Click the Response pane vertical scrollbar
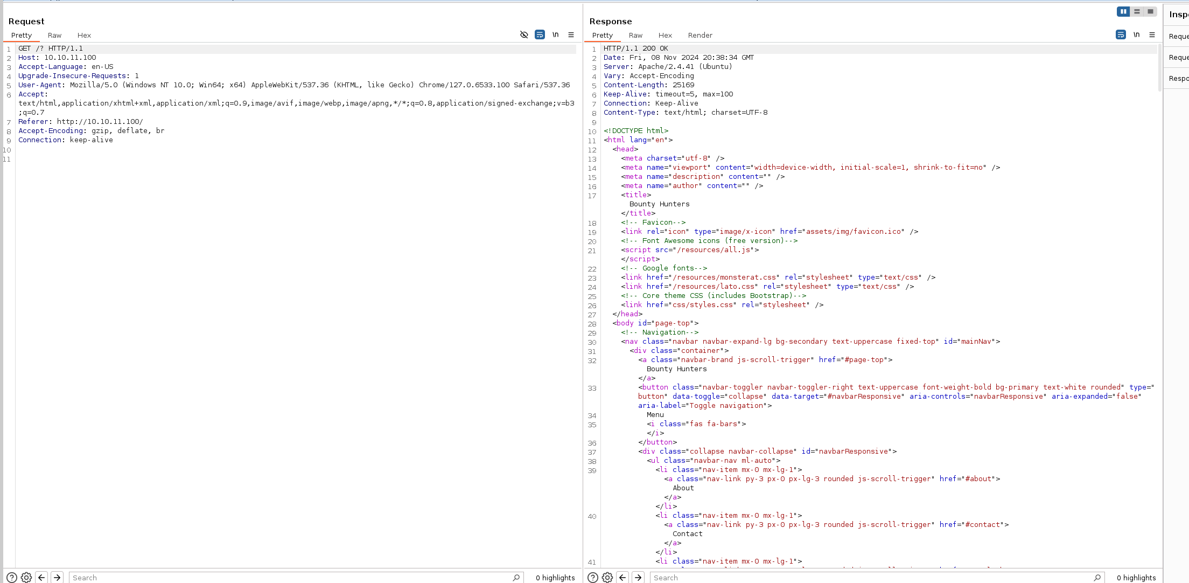Image resolution: width=1189 pixels, height=583 pixels. 1160,67
